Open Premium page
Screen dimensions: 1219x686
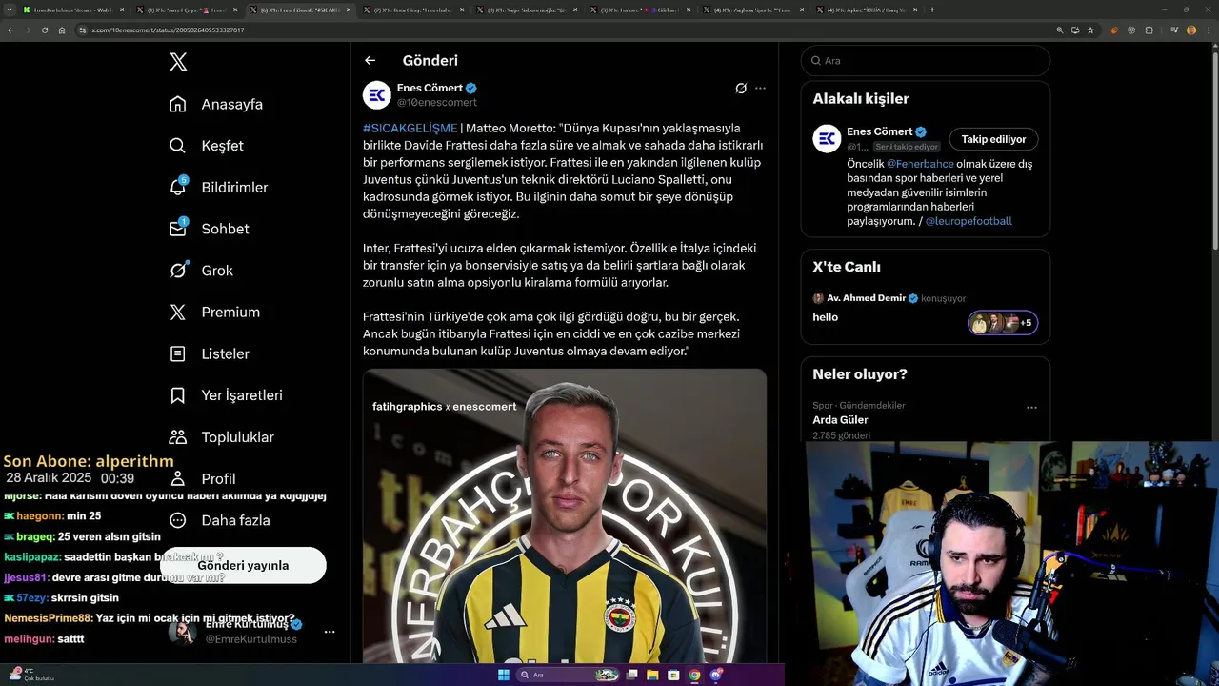click(x=214, y=312)
